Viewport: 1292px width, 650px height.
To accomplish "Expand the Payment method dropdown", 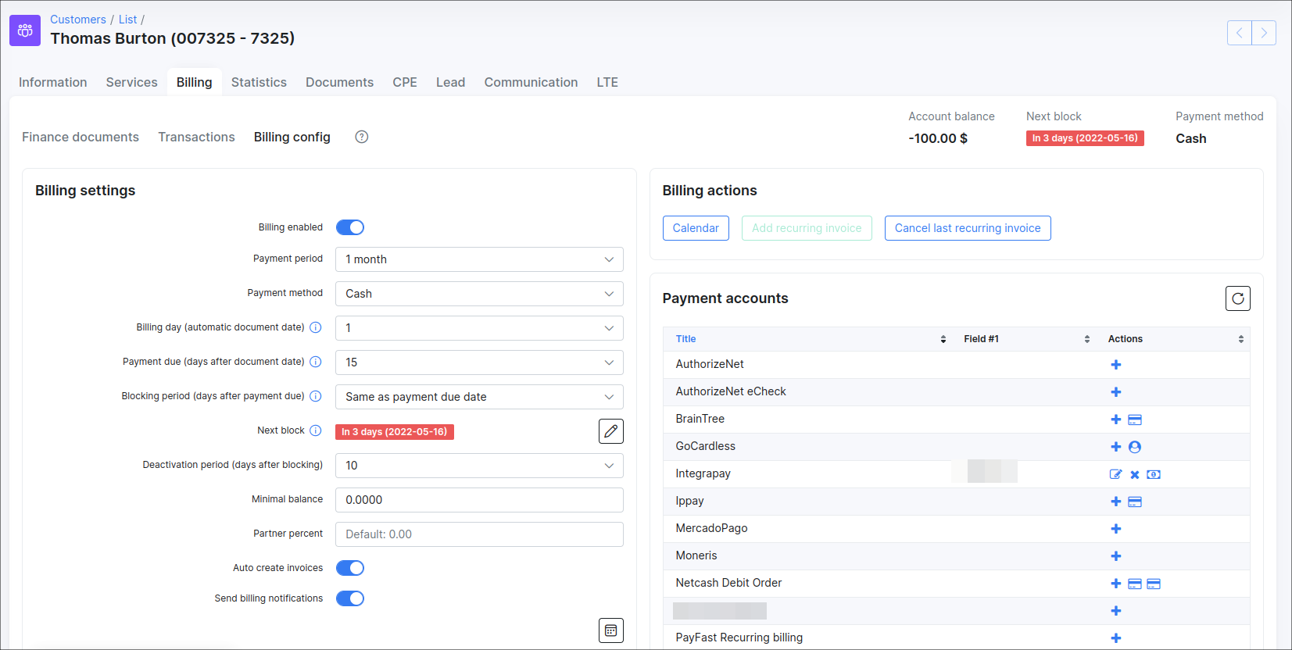I will (x=478, y=294).
